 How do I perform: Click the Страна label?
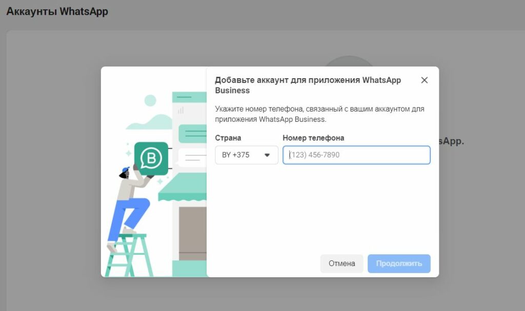pos(228,138)
